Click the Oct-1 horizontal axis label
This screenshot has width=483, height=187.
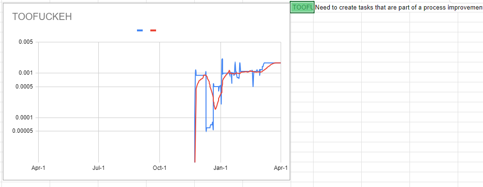click(x=159, y=168)
